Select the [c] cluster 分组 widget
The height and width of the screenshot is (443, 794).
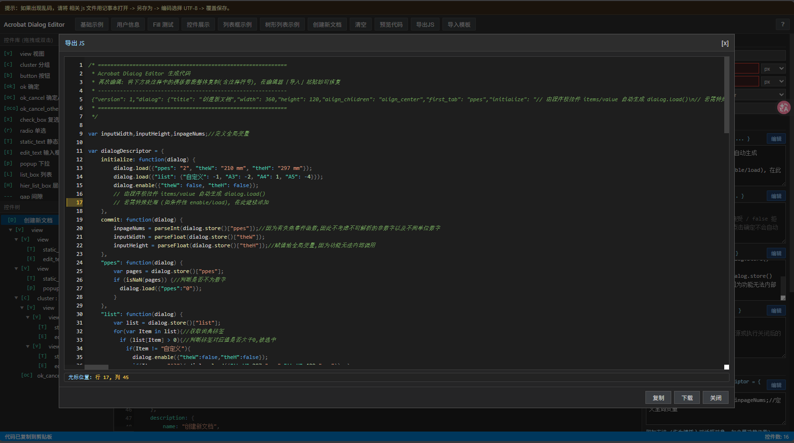point(30,65)
